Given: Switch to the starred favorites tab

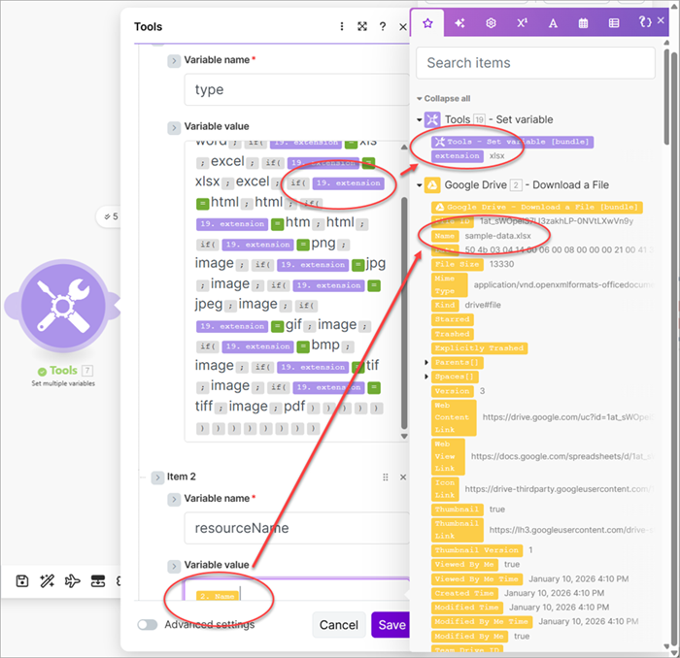Looking at the screenshot, I should click(428, 23).
